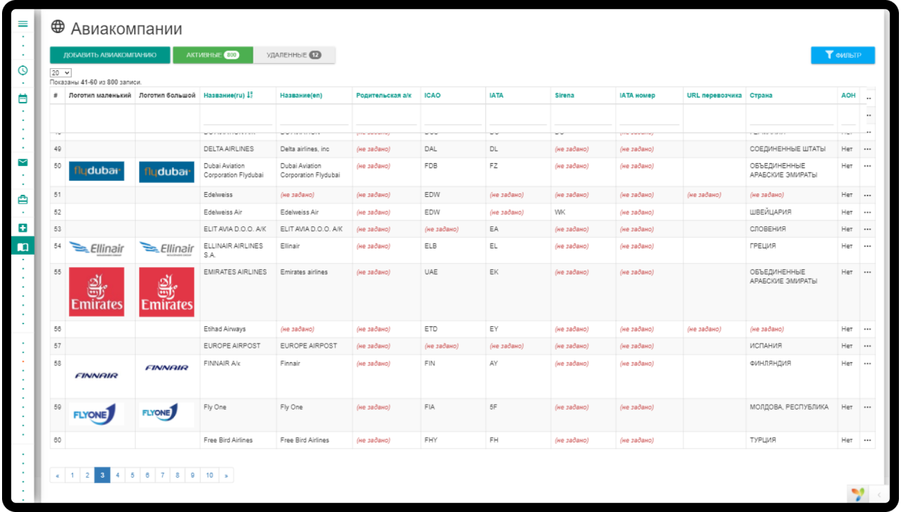Image resolution: width=901 pixels, height=512 pixels.
Task: Go to page 5 in pagination
Action: (x=132, y=475)
